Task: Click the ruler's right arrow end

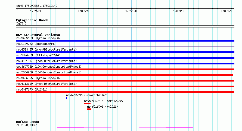Action: [x=234, y=9]
